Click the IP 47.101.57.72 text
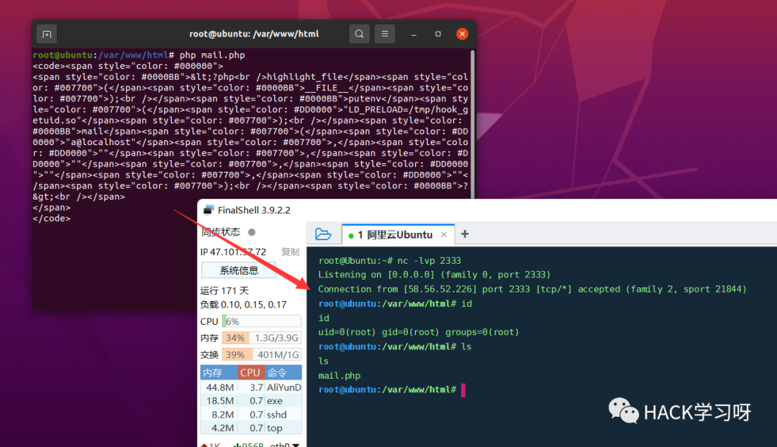 233,252
